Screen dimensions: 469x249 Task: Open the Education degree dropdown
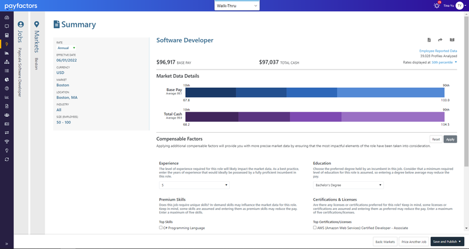coord(348,185)
